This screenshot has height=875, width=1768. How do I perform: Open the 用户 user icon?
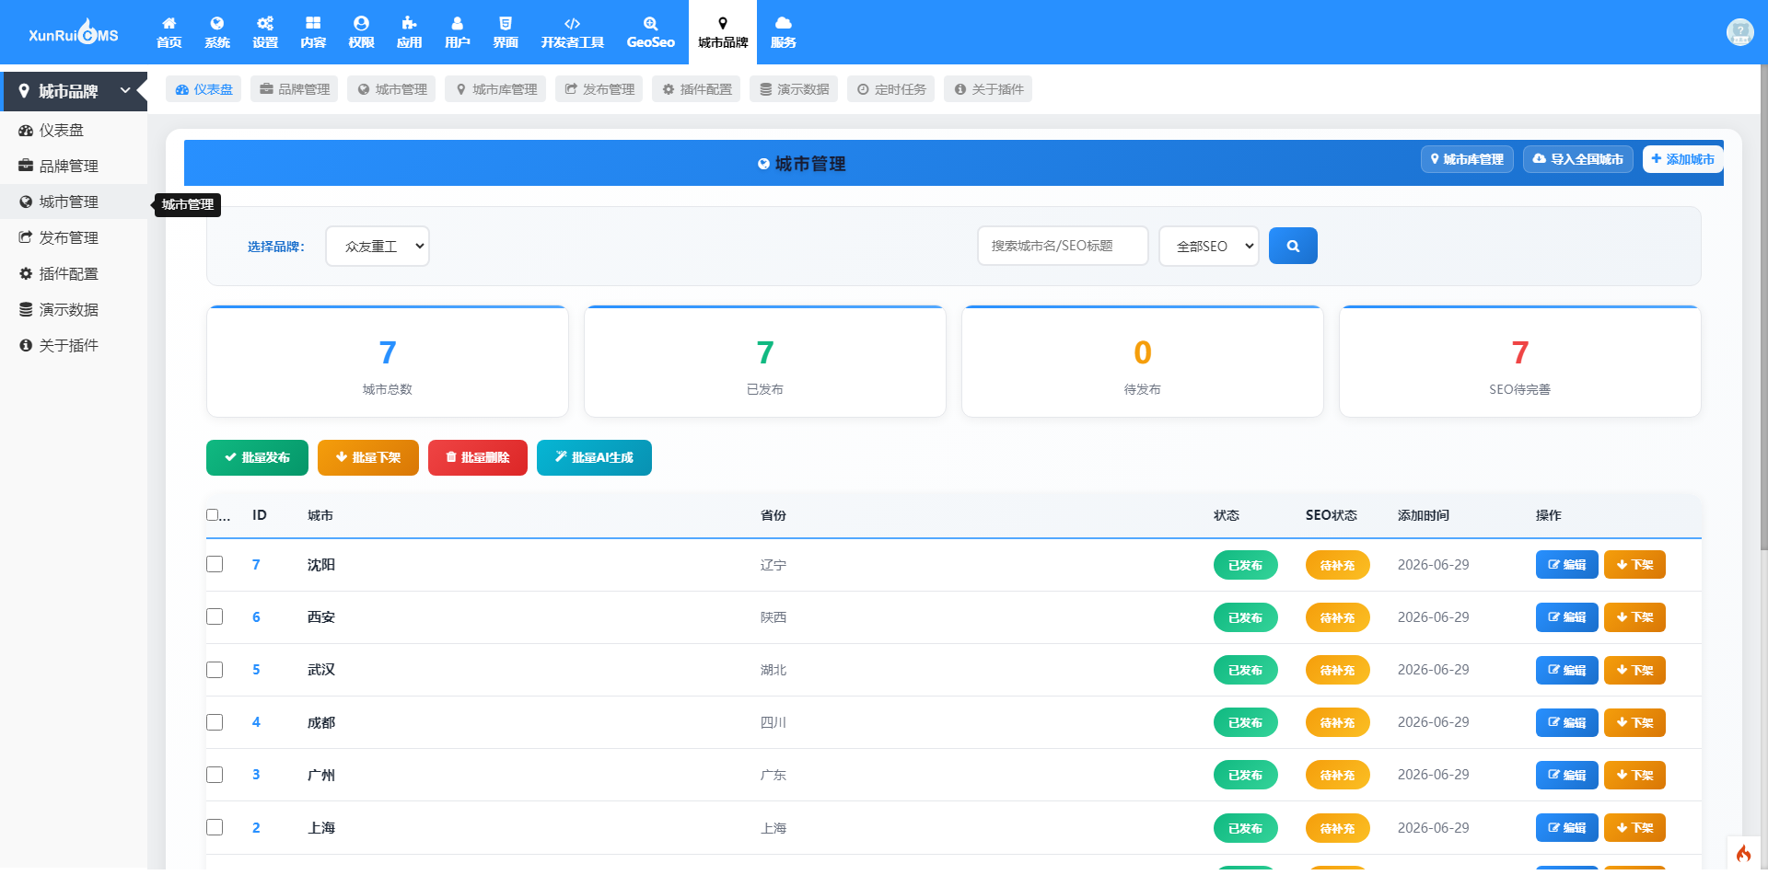(457, 32)
